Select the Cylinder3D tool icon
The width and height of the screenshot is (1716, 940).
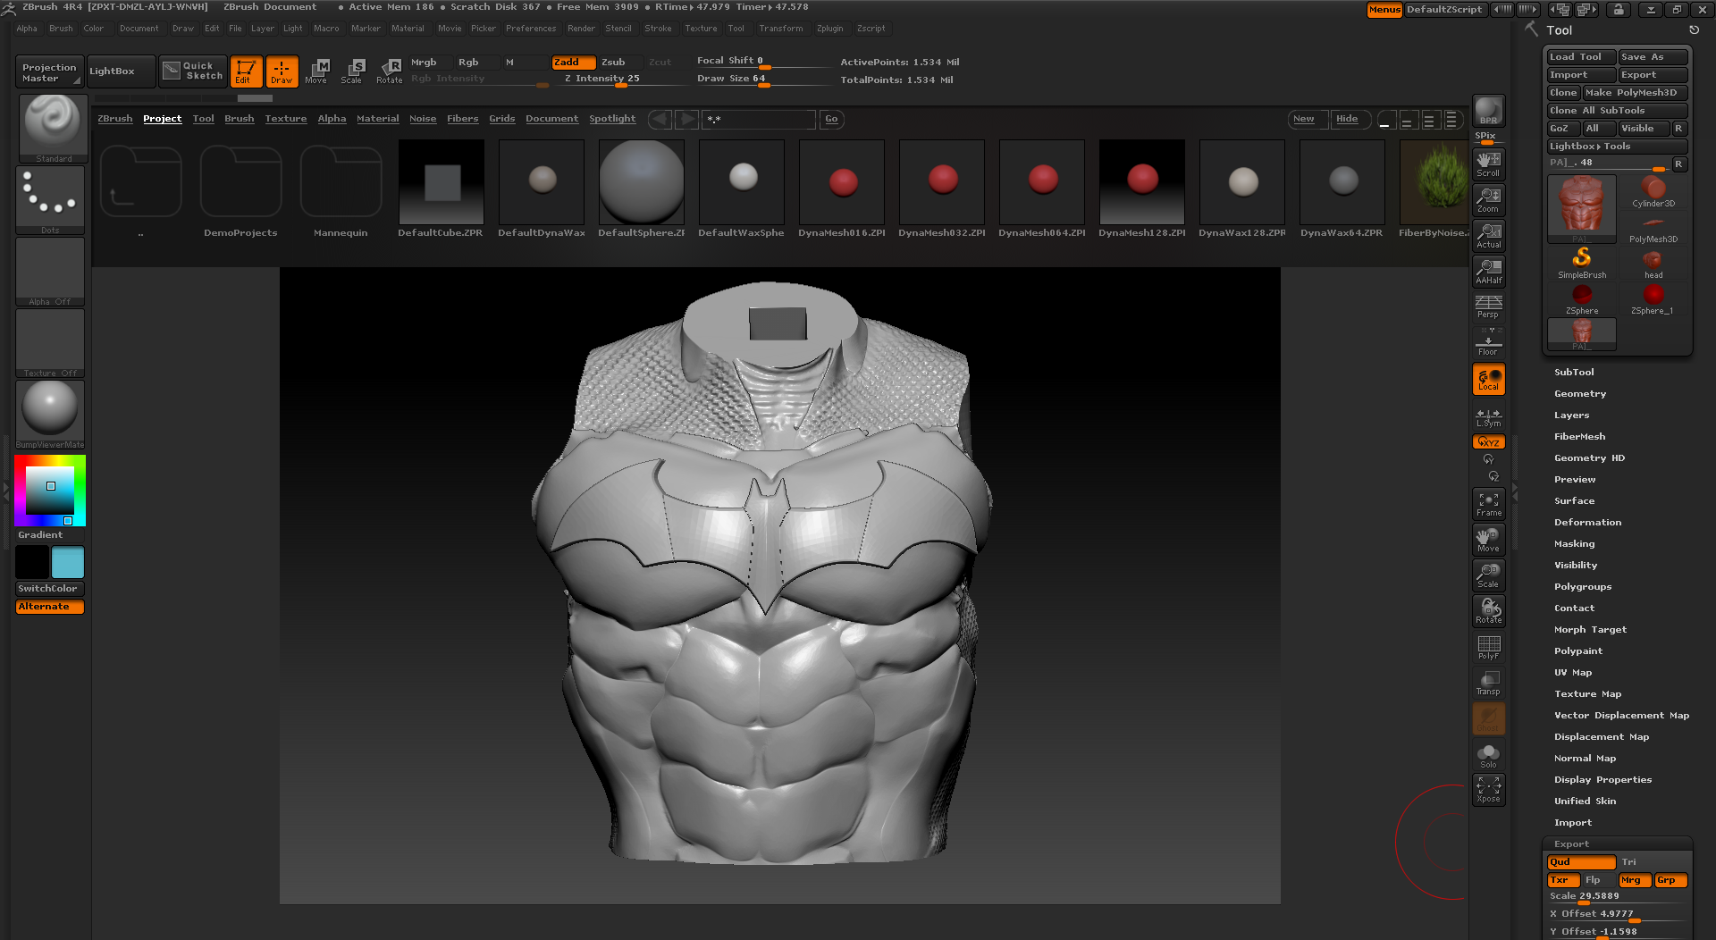point(1653,191)
